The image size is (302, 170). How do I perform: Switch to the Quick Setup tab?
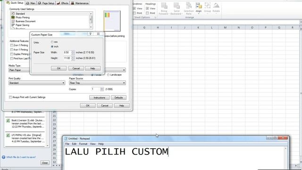[15, 3]
